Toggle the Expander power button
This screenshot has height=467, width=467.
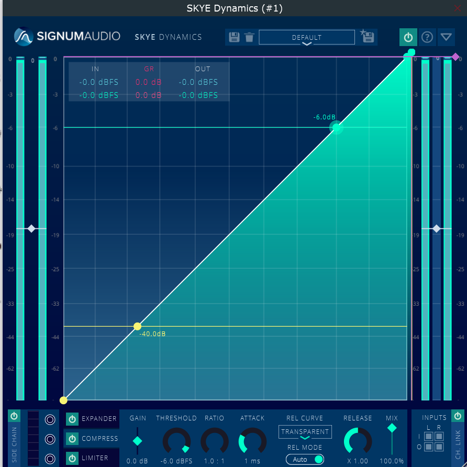click(x=72, y=419)
